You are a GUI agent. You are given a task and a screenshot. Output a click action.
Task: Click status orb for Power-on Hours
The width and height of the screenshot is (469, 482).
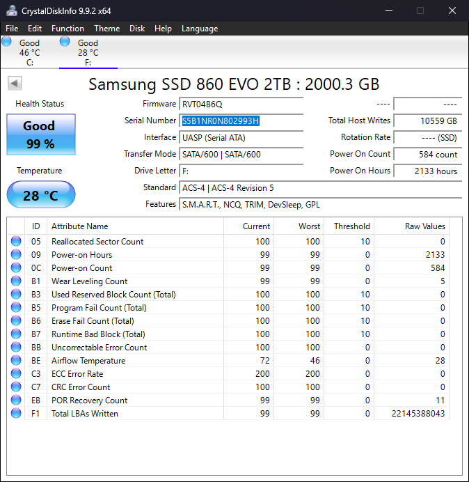coord(16,254)
